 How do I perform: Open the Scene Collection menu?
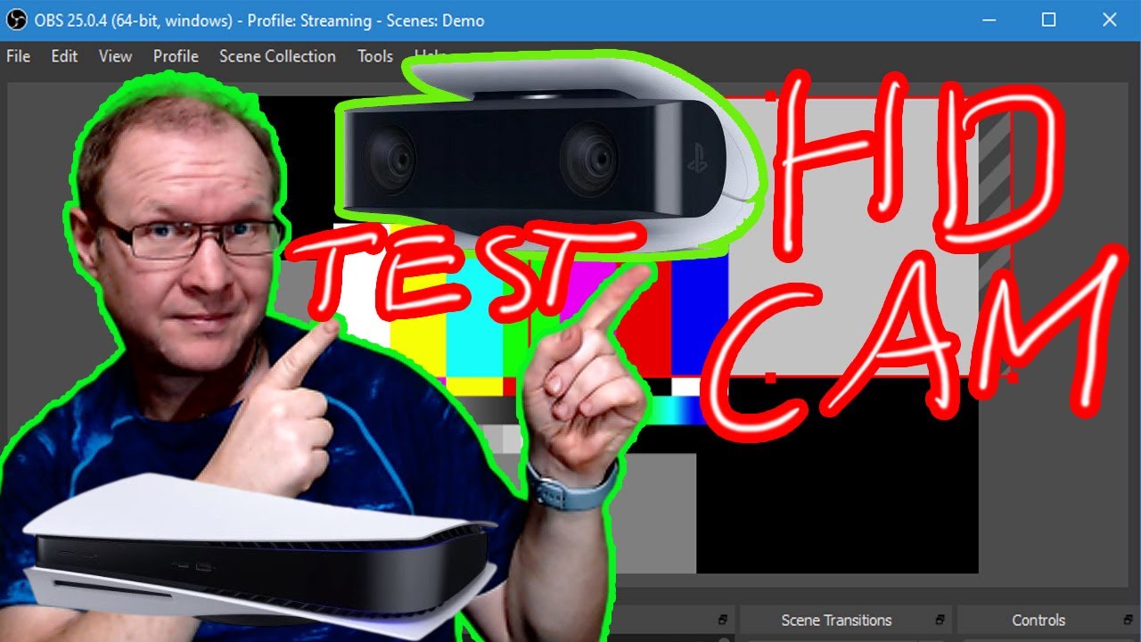coord(277,56)
